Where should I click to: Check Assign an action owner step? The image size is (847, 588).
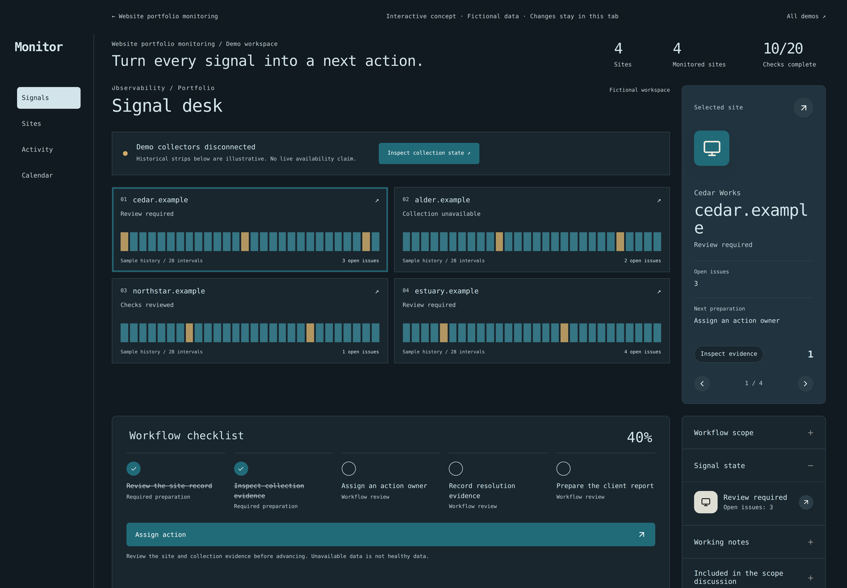[x=349, y=469]
